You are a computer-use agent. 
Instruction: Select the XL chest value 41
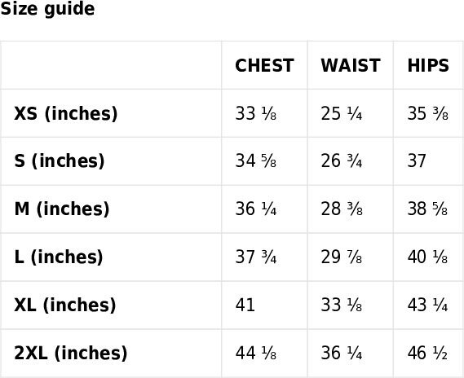245,305
